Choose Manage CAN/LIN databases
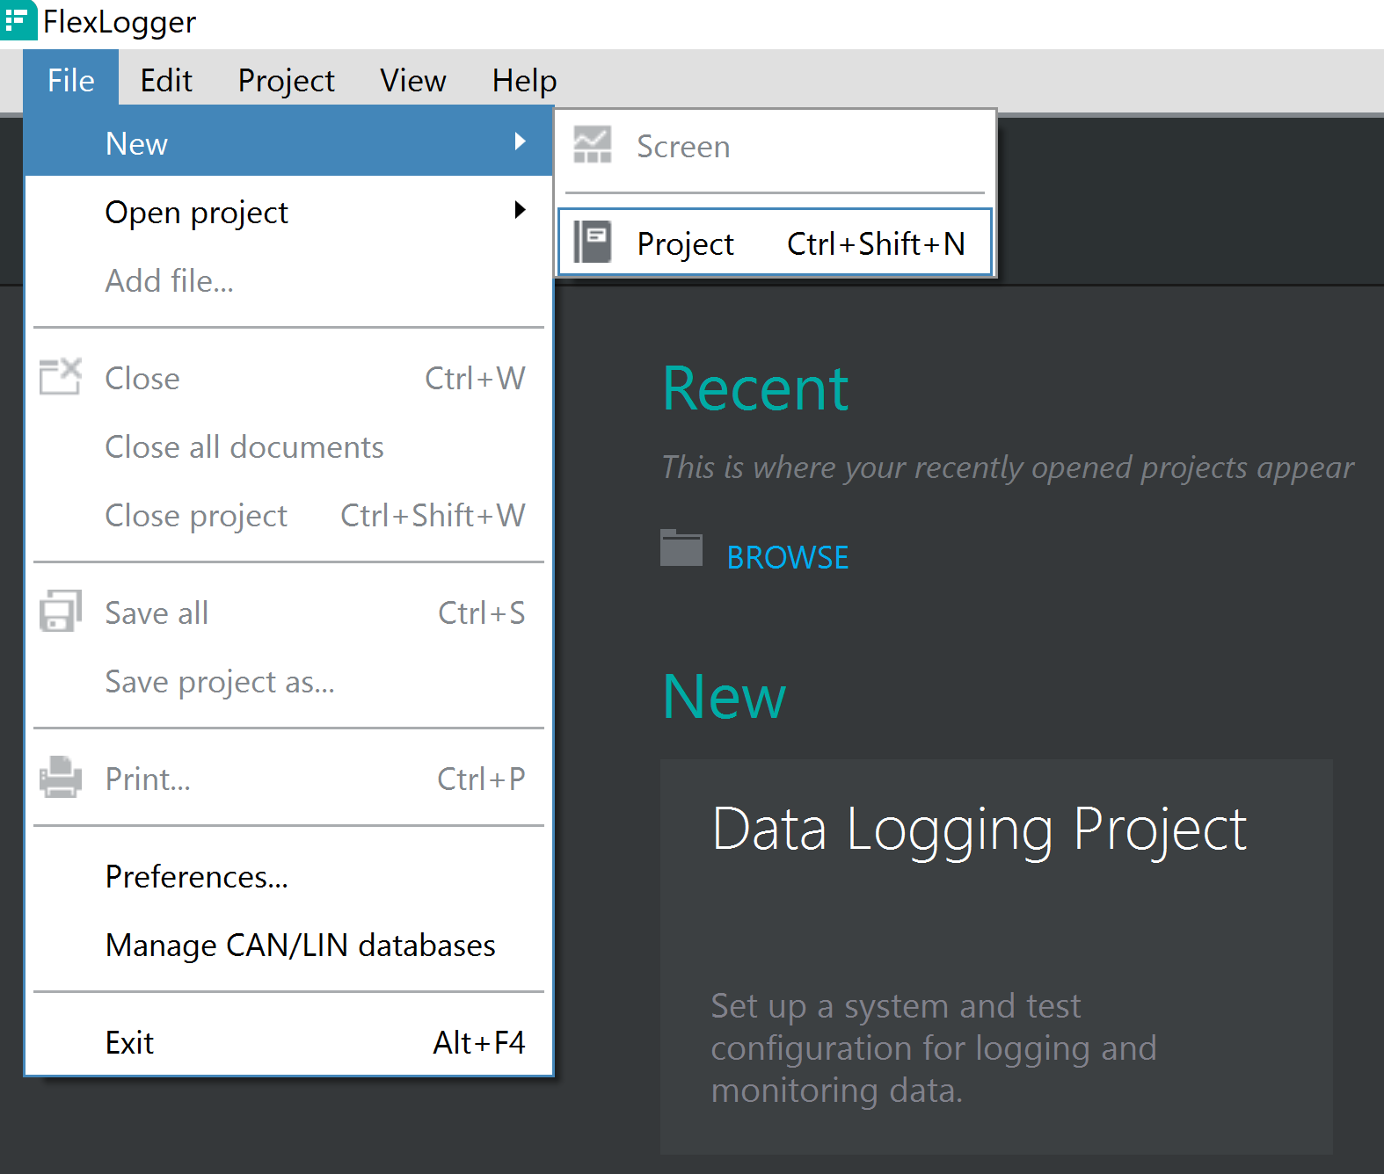This screenshot has height=1174, width=1384. tap(289, 945)
